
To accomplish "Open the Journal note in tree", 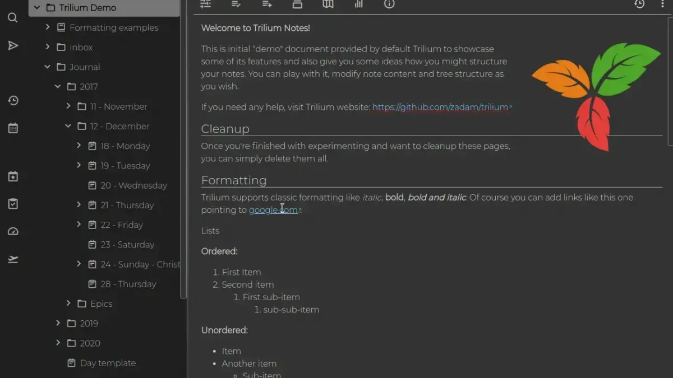I will pyautogui.click(x=85, y=67).
